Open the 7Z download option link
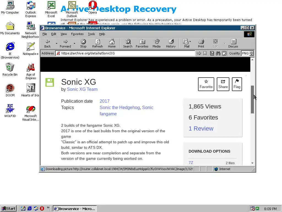The image size is (282, 212). (191, 163)
